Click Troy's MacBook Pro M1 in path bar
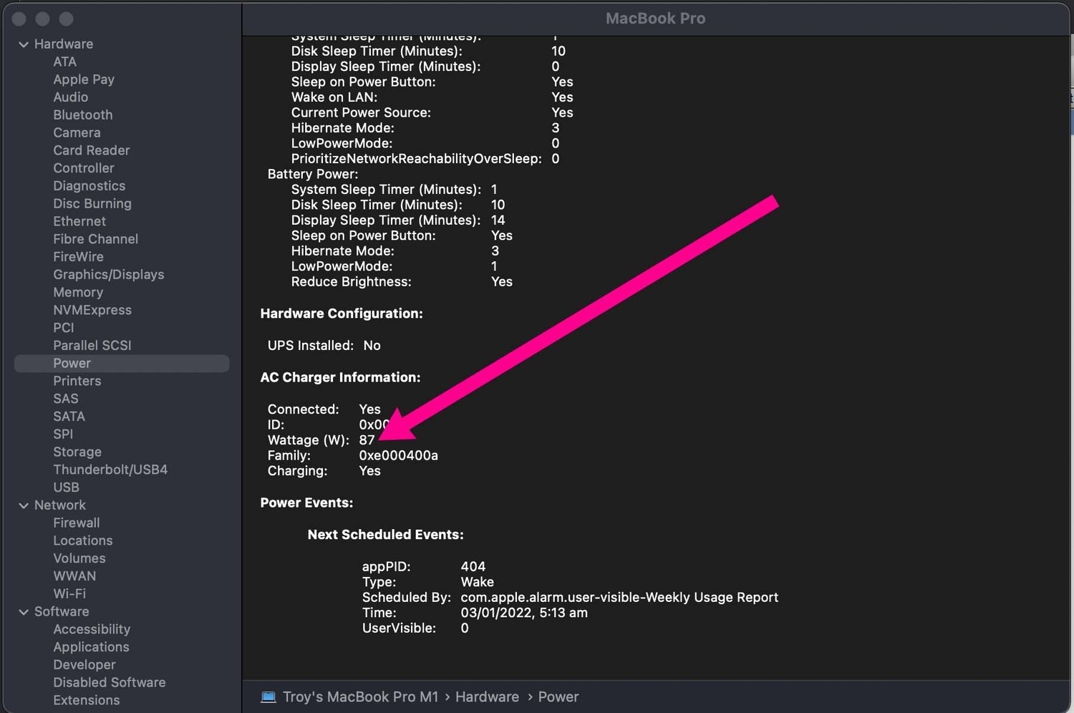This screenshot has height=713, width=1074. click(x=360, y=697)
